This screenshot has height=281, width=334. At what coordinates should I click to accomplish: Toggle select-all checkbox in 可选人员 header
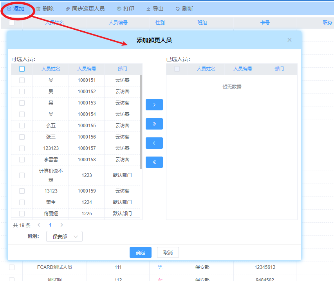coord(22,69)
